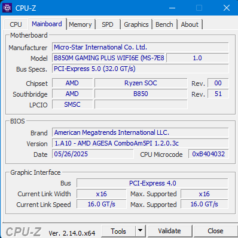The width and height of the screenshot is (238, 238).
Task: Minimize the CPU-Z window
Action: point(172,8)
